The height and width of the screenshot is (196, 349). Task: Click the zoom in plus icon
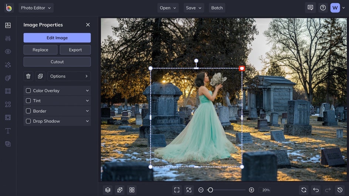[x=251, y=190]
